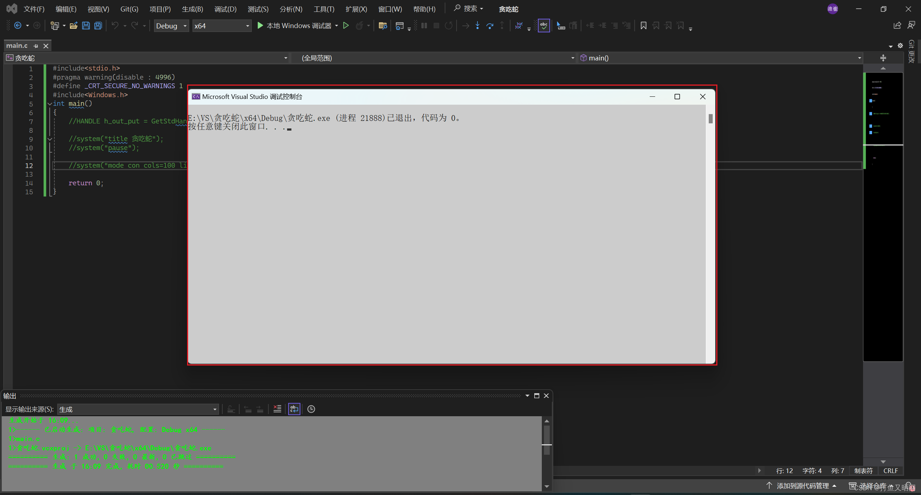Close the Output panel
Viewport: 921px width, 495px height.
click(x=546, y=396)
